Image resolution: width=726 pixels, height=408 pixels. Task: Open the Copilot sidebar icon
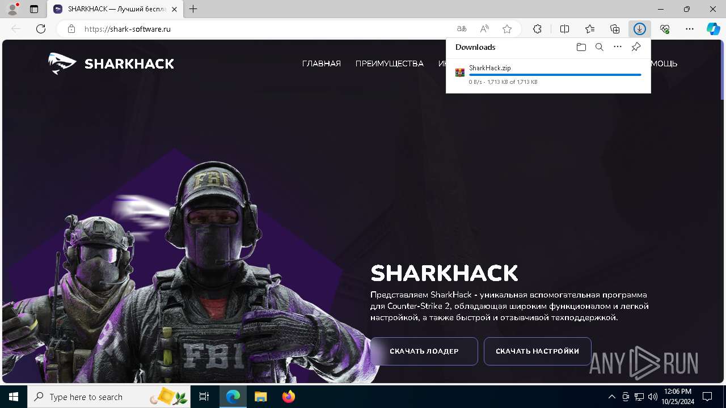[714, 29]
